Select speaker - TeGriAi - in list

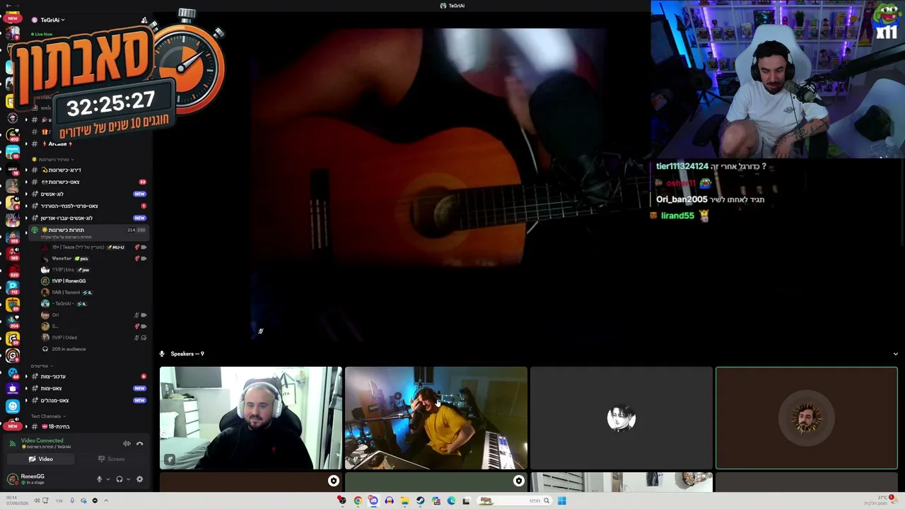(x=93, y=303)
